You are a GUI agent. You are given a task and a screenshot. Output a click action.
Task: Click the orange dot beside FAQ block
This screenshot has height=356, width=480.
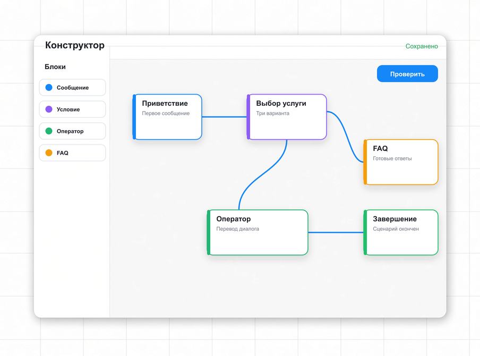click(x=49, y=152)
